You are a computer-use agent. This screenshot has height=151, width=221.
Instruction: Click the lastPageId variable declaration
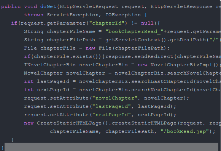(x=53, y=81)
